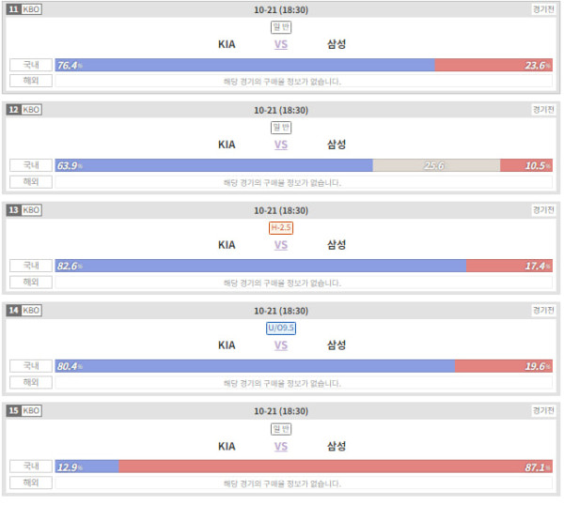Viewport: 564px width, 505px height.
Task: Click the 76.4% blue bar segment
Action: (245, 65)
